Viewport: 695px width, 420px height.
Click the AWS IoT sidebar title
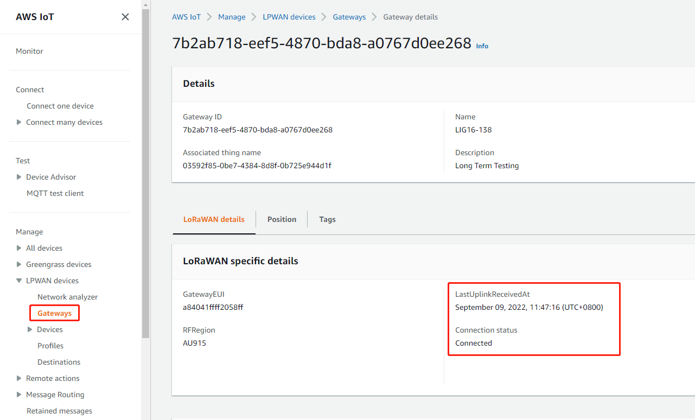click(35, 17)
